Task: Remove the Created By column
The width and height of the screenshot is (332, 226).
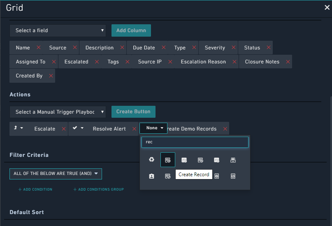Action: click(51, 76)
